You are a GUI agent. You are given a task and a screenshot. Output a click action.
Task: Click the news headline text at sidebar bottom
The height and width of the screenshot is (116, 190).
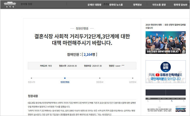[159, 110]
